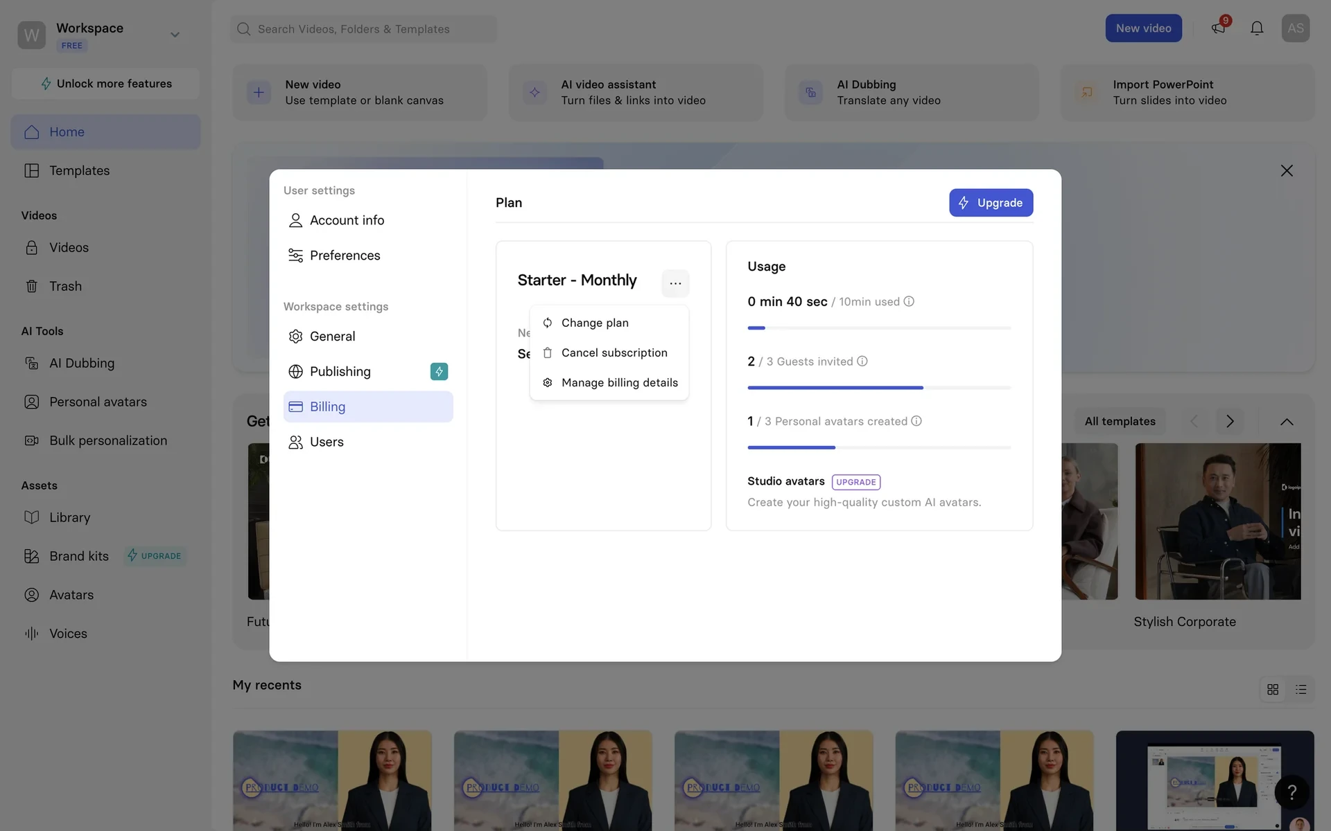Screen dimensions: 1331x831
Task: Switch My recents to list view
Action: pyautogui.click(x=1300, y=690)
